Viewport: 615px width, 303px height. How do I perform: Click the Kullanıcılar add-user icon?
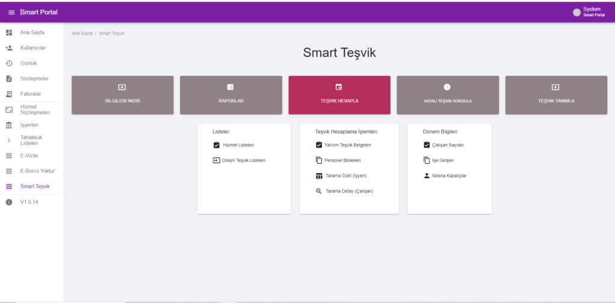coord(9,48)
